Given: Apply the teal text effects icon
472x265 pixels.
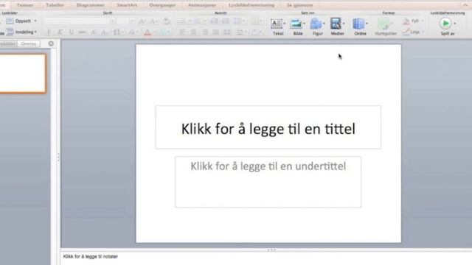Looking at the screenshot, I should pos(163,32).
